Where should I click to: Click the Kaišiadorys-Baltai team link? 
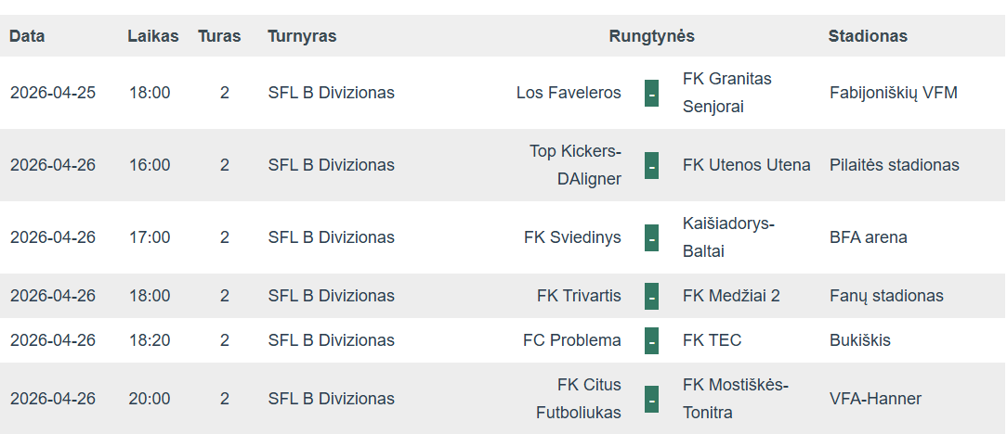click(727, 237)
